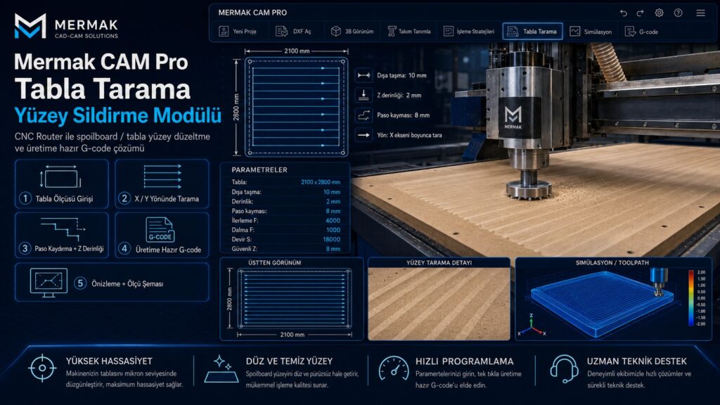720x405 pixels.
Task: Click the table dimension rectangle icon
Action: (x=60, y=176)
